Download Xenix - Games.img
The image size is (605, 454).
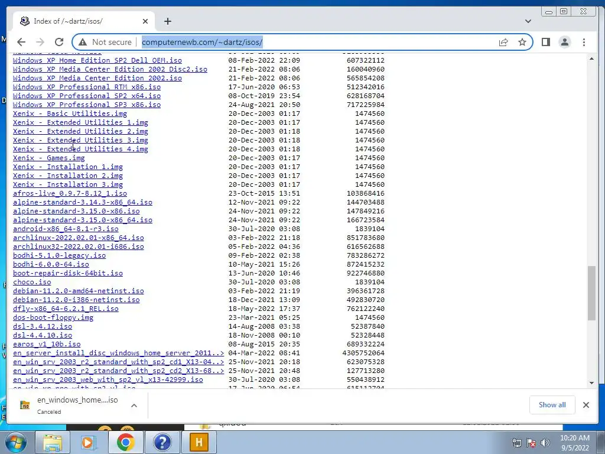tap(48, 158)
